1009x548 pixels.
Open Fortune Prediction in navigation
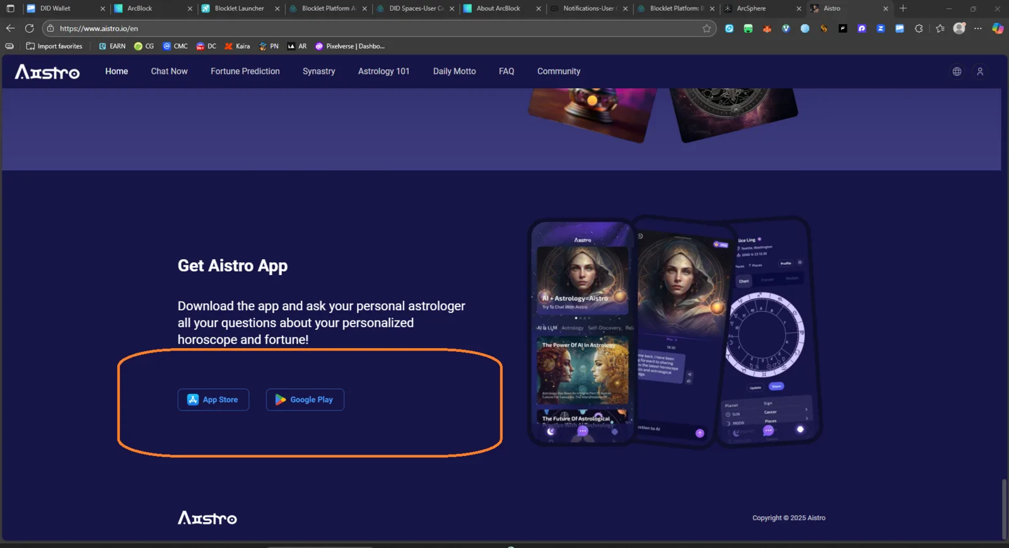point(245,71)
